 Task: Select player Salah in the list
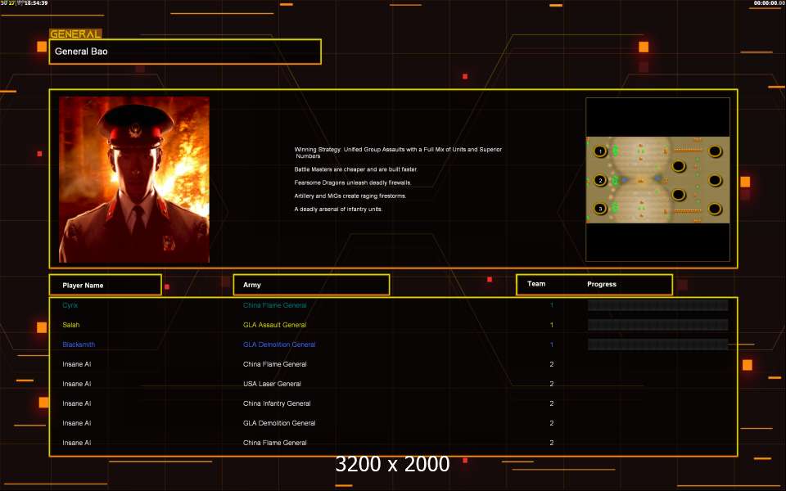tap(71, 325)
